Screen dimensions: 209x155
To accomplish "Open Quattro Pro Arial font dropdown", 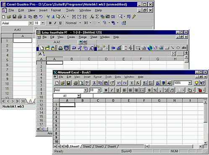I will tap(31, 23).
